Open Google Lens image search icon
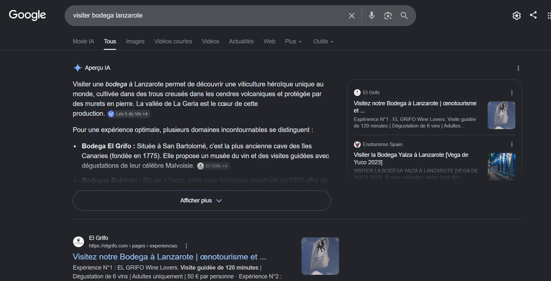551x281 pixels. (388, 16)
